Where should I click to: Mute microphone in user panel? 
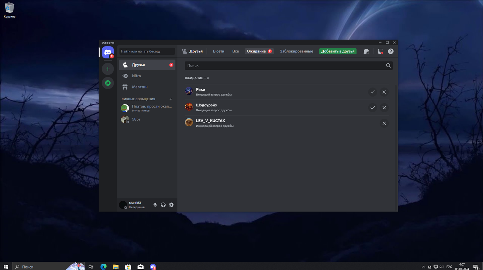tap(155, 205)
